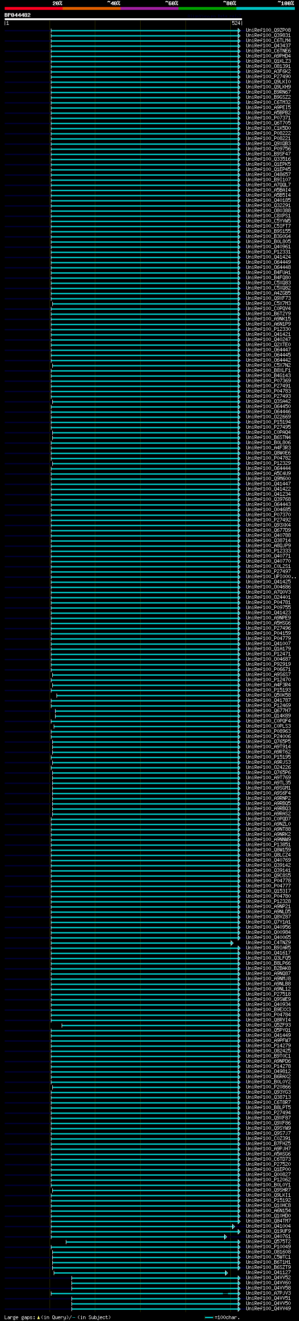Select hit UniRef100_P27497

click(268, 571)
